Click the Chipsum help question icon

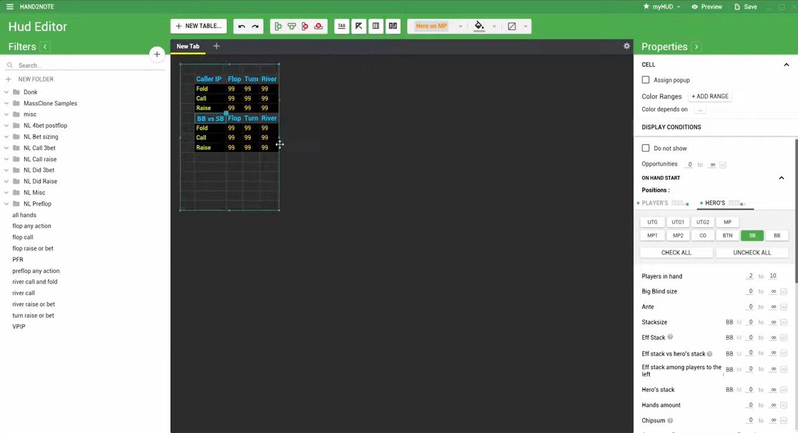click(670, 420)
